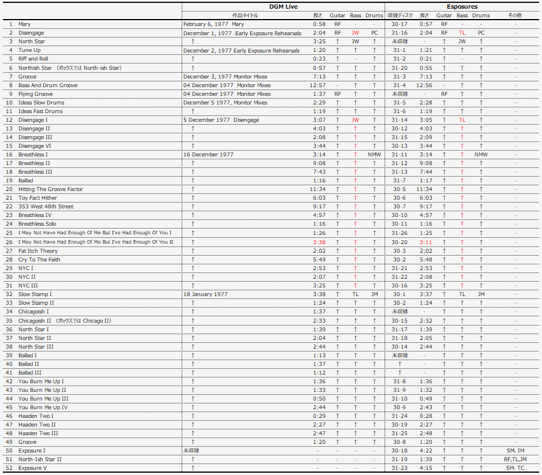
Task: Select the "0:23" length value
Action: pos(319,59)
